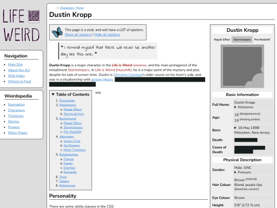Jump to Appearance in contents

(68, 105)
